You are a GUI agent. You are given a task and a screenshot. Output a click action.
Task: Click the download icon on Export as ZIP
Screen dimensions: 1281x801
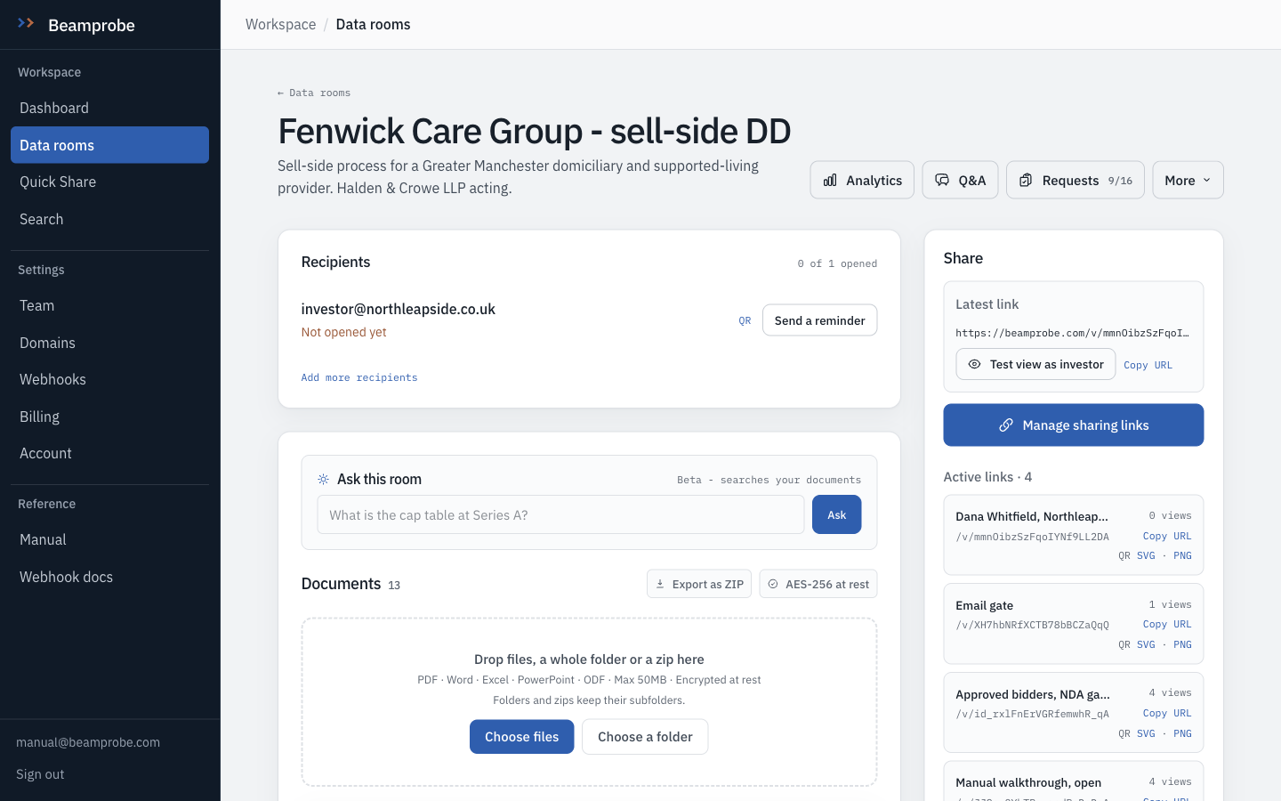pyautogui.click(x=660, y=584)
